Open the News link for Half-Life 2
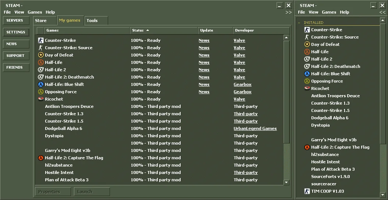 click(204, 70)
